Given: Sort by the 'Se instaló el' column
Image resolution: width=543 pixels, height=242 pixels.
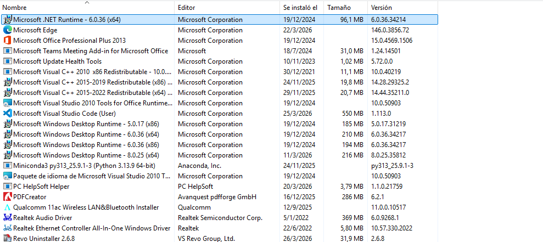Looking at the screenshot, I should coord(300,8).
